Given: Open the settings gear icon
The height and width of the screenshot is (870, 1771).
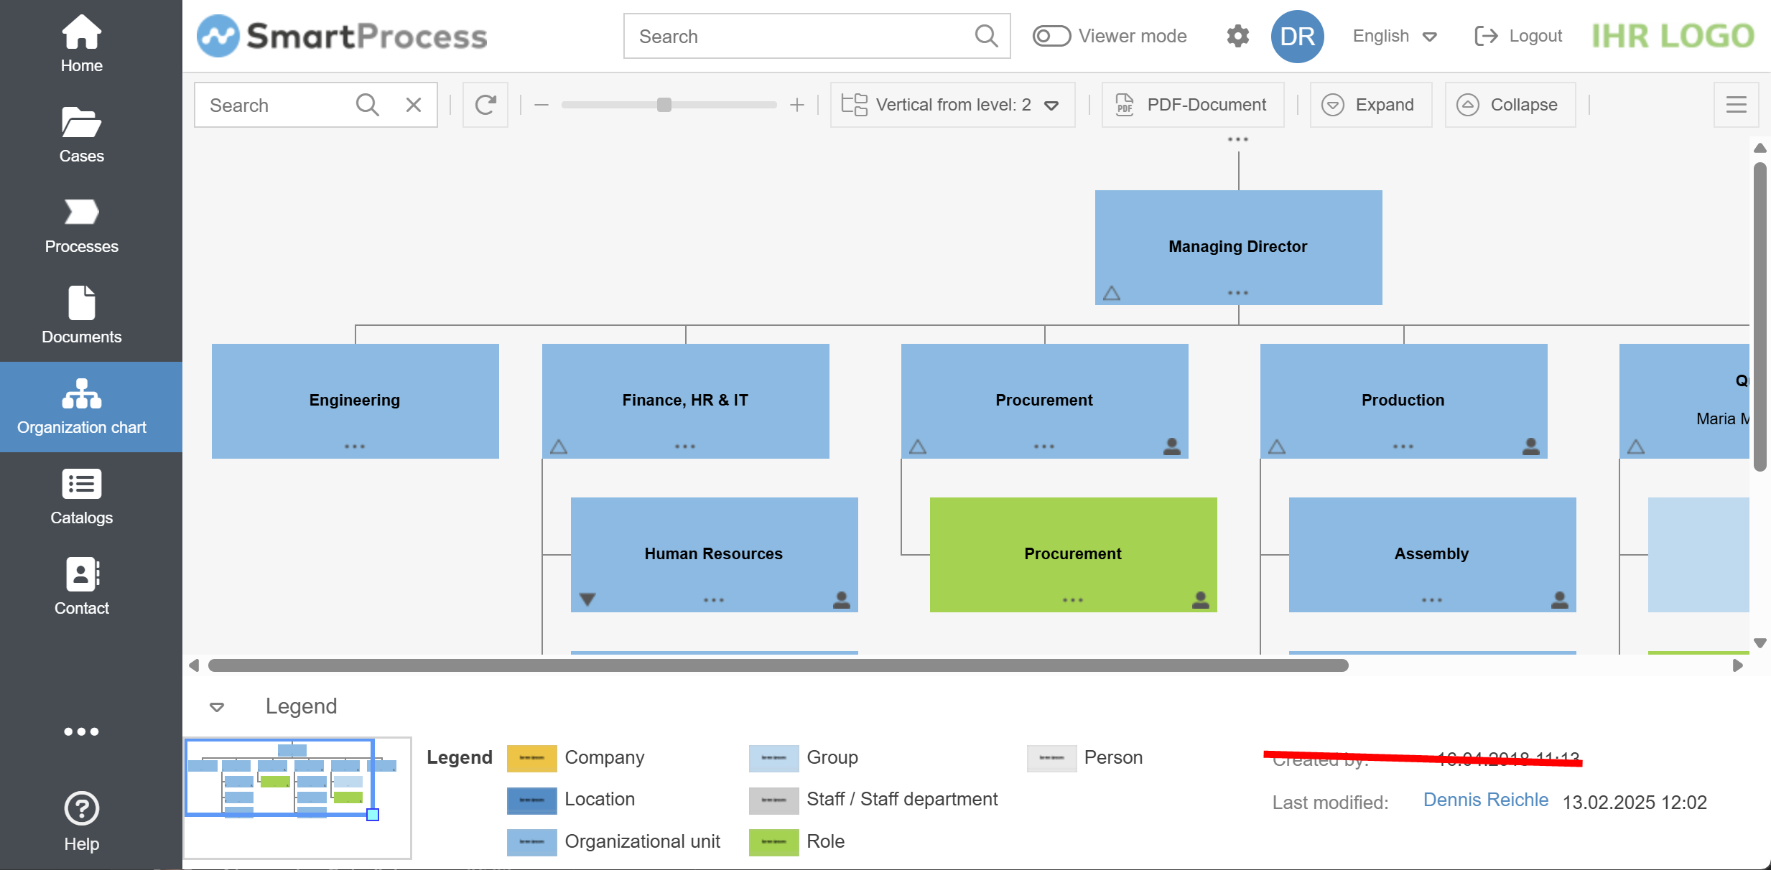Looking at the screenshot, I should coord(1237,36).
